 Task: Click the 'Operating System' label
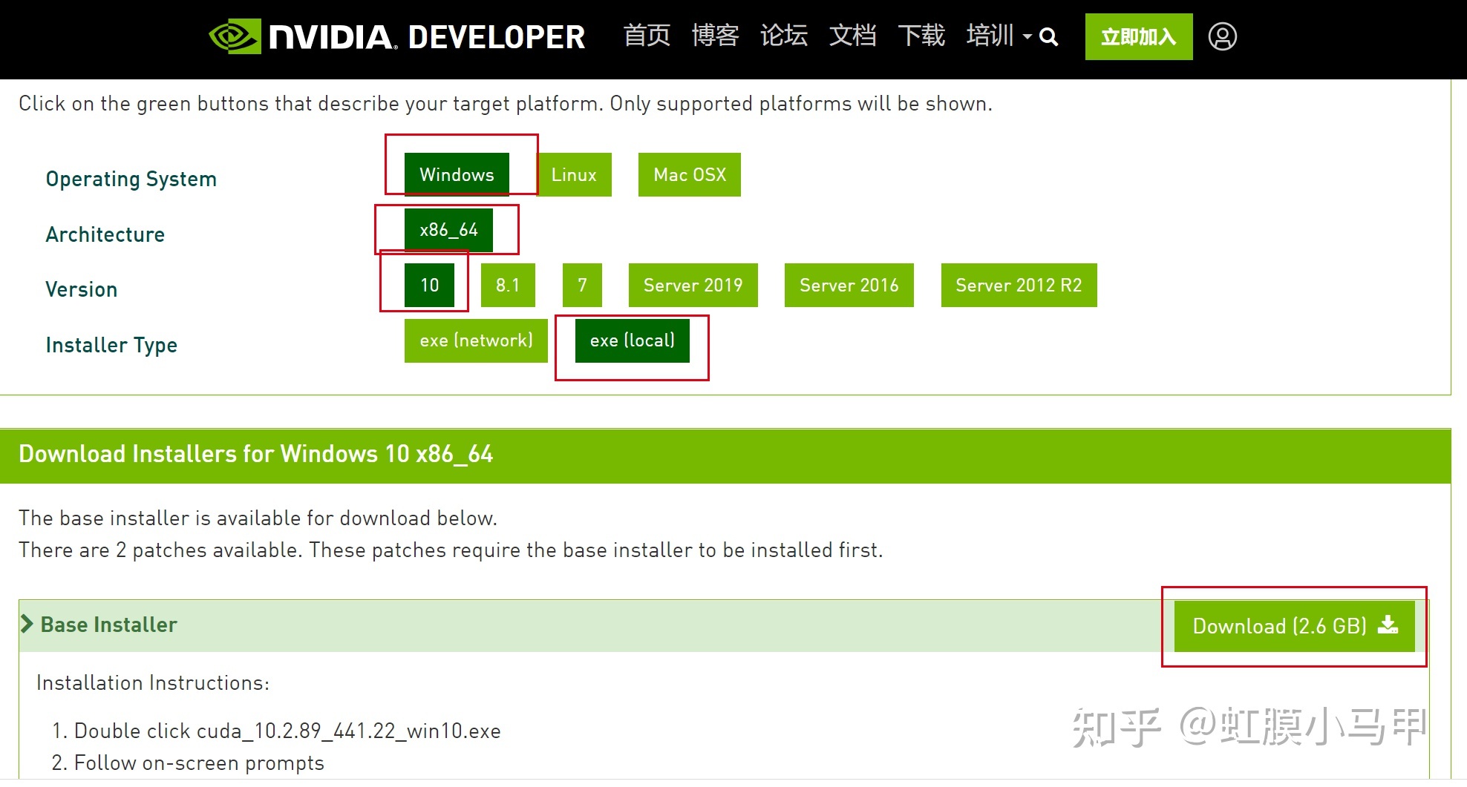131,179
